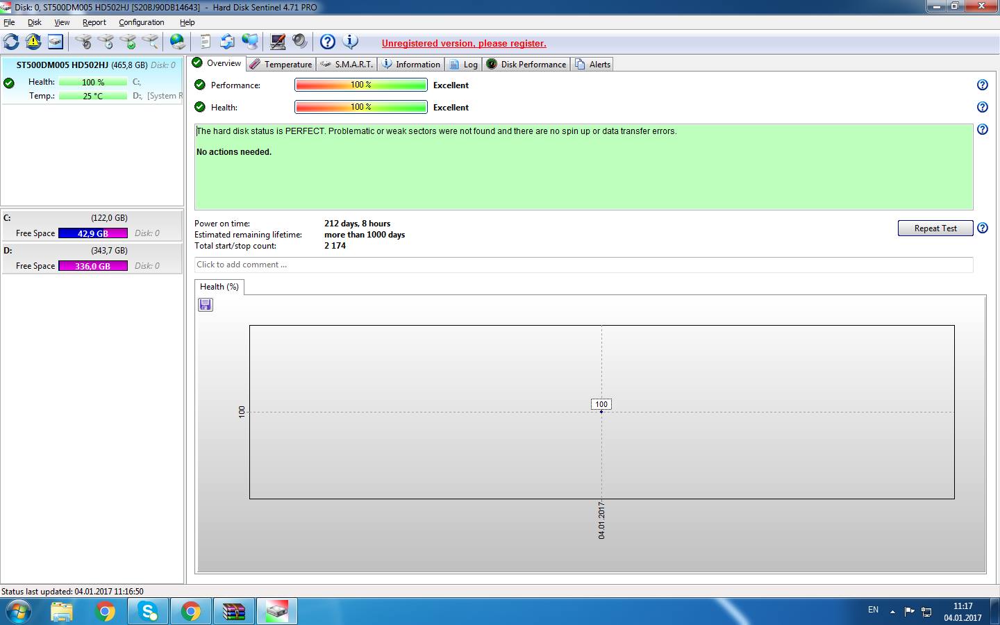The image size is (1000, 625).
Task: Click the question mark Help toolbar icon
Action: (x=328, y=42)
